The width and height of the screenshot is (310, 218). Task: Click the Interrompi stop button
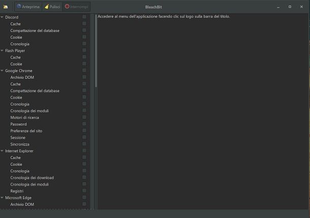[x=76, y=7]
